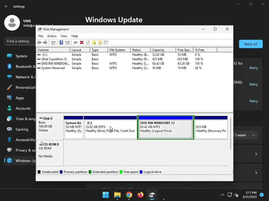269x201 pixels.
Task: Open File Explorer from the taskbar
Action: [x=117, y=195]
